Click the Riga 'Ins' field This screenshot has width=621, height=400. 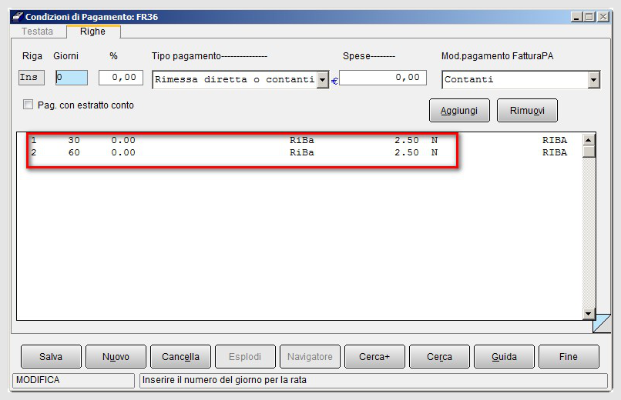(x=32, y=78)
